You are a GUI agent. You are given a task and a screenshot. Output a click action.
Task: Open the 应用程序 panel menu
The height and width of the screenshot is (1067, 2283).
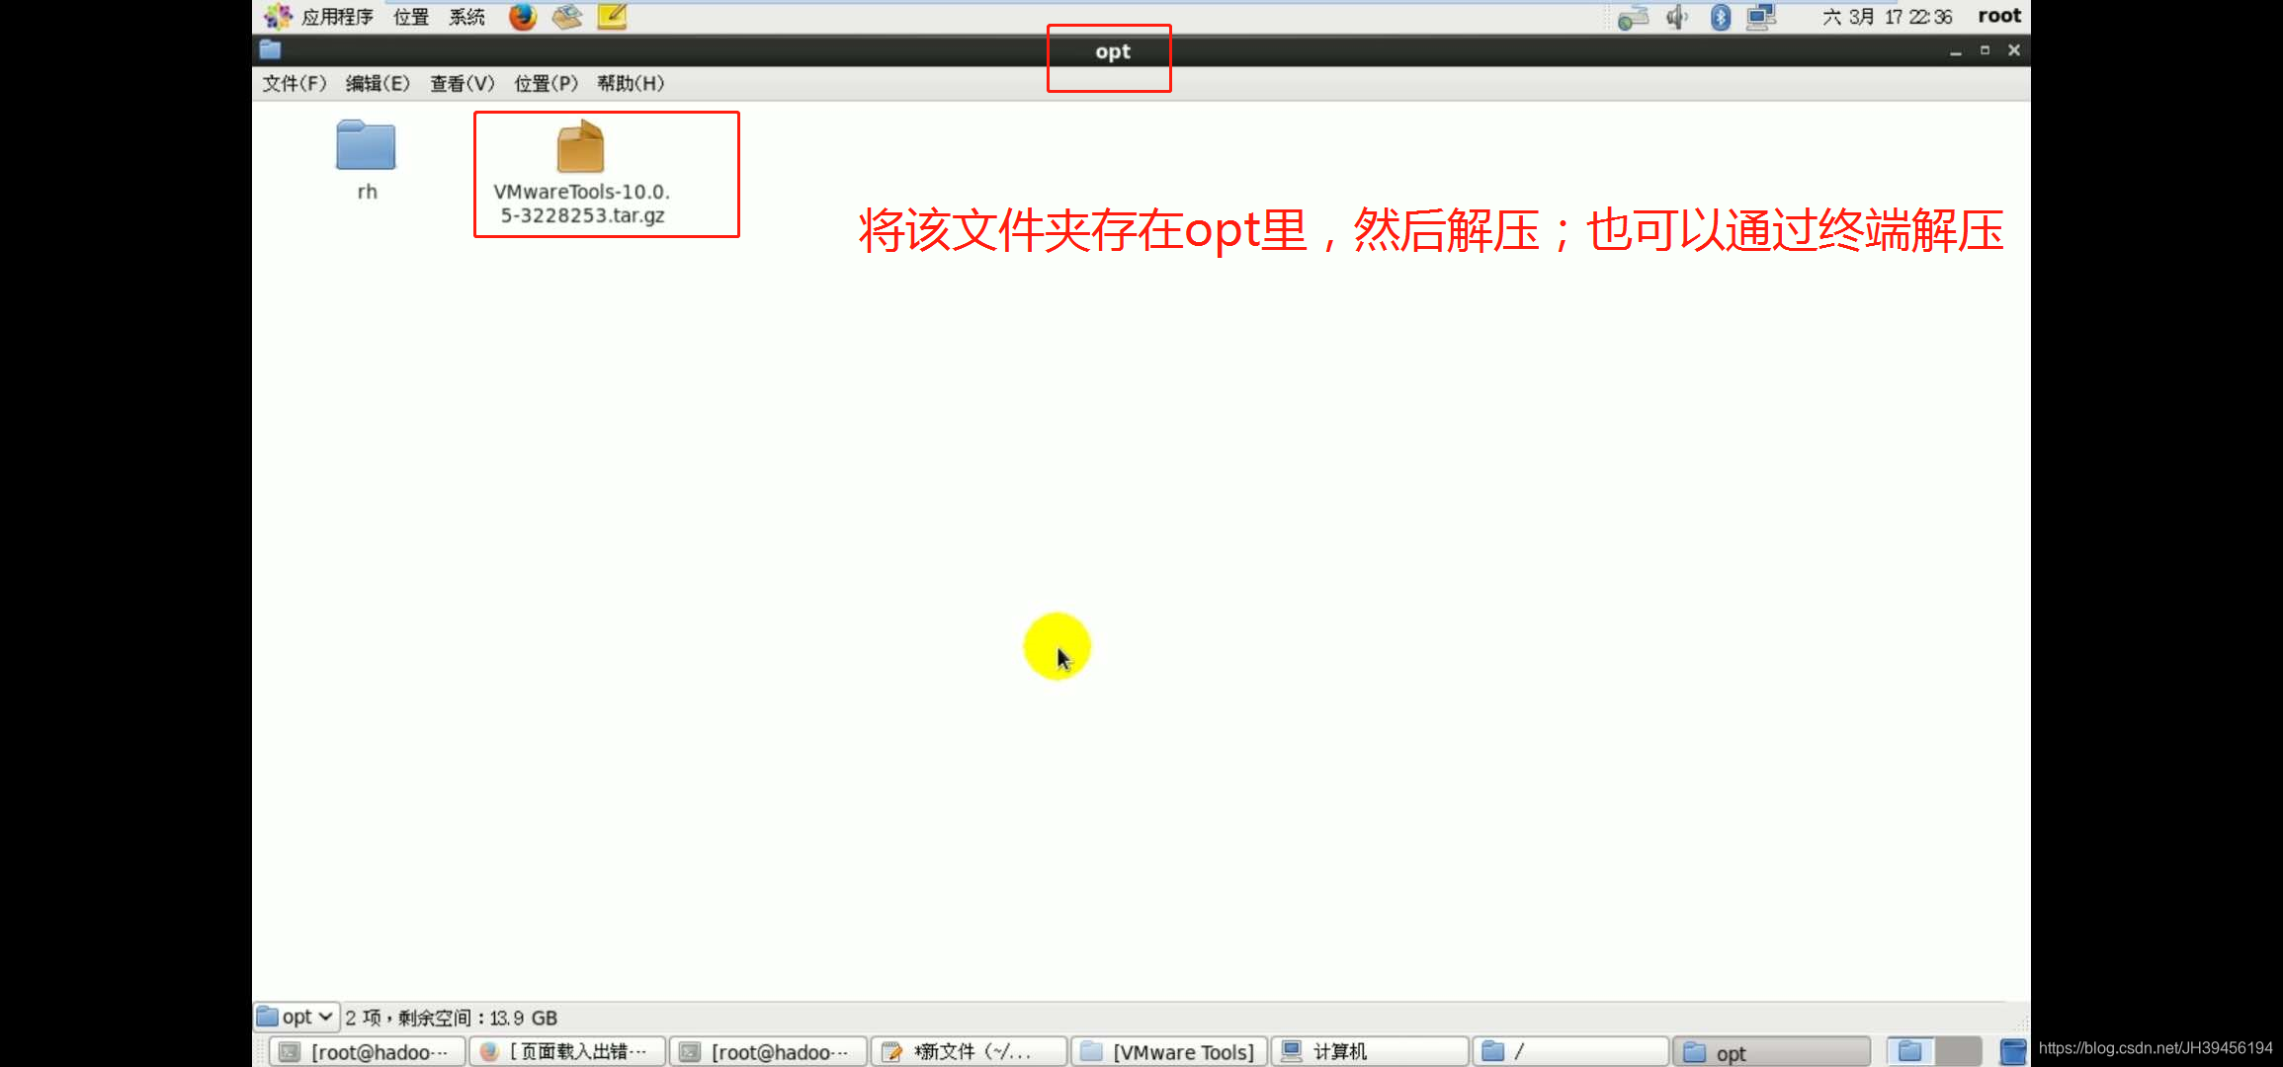point(319,17)
